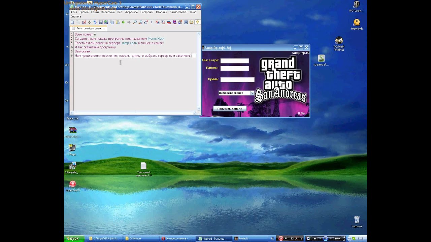This screenshot has height=242, width=431.
Task: Click text line 'Всем привет ))' in editor
Action: (x=85, y=34)
